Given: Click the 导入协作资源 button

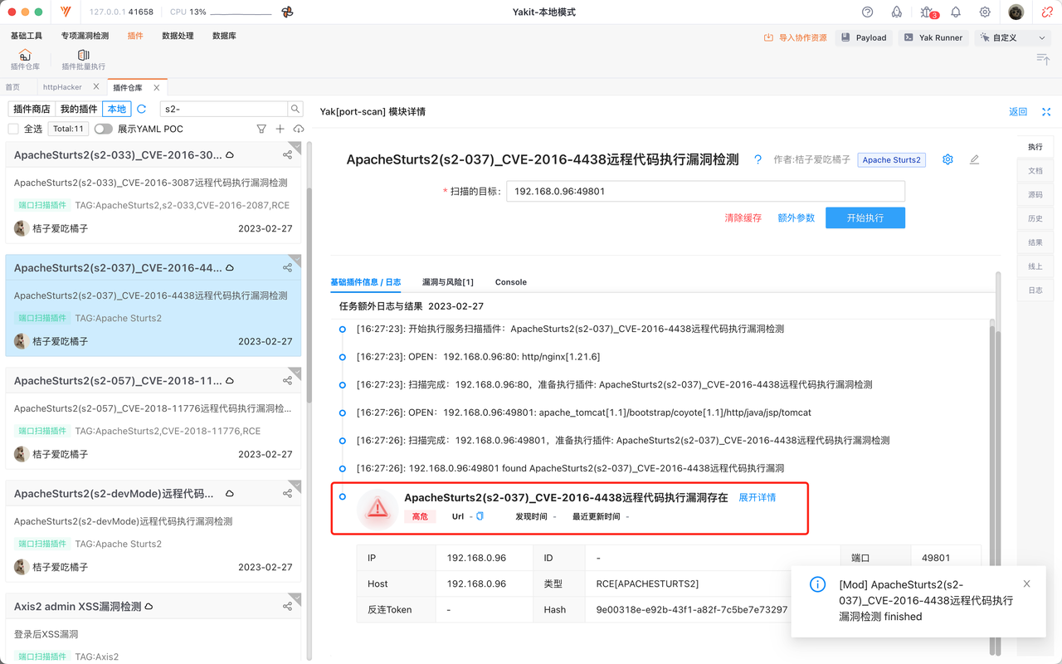Looking at the screenshot, I should pos(796,37).
